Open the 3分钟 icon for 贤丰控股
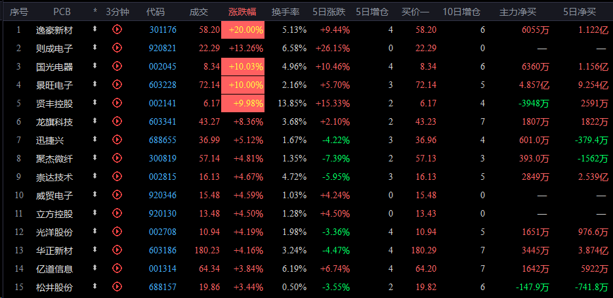Screen dimensions: 613x298 click(117, 103)
